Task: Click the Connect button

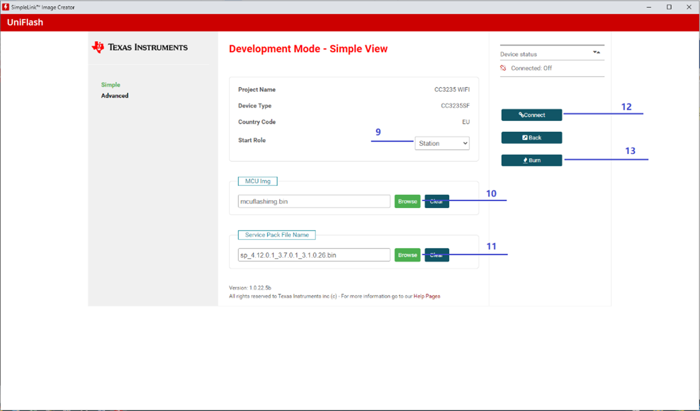Action: click(x=532, y=115)
